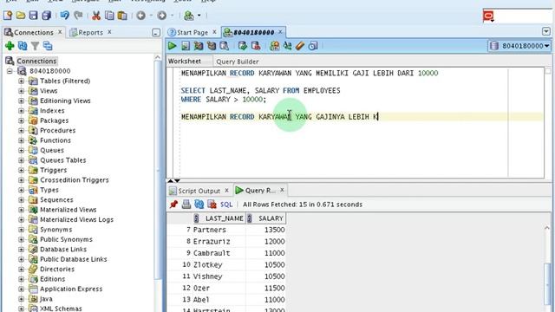
Task: Sort by the LAST_NAME column header
Action: 219,218
